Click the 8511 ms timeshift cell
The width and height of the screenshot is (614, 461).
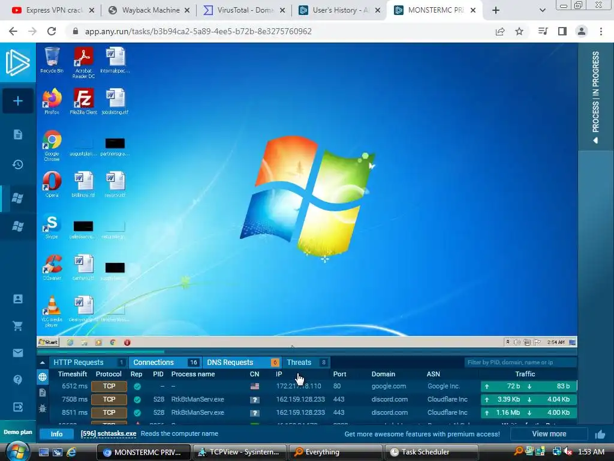(74, 412)
